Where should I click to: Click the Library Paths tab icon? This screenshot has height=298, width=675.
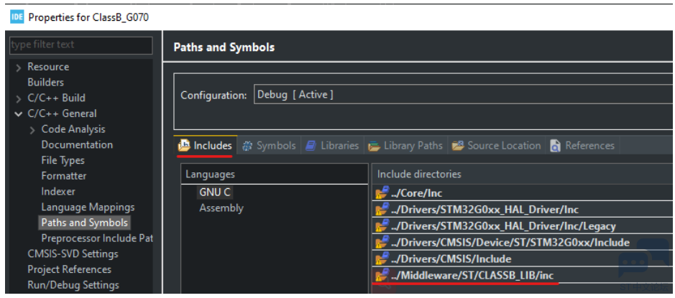tap(374, 146)
